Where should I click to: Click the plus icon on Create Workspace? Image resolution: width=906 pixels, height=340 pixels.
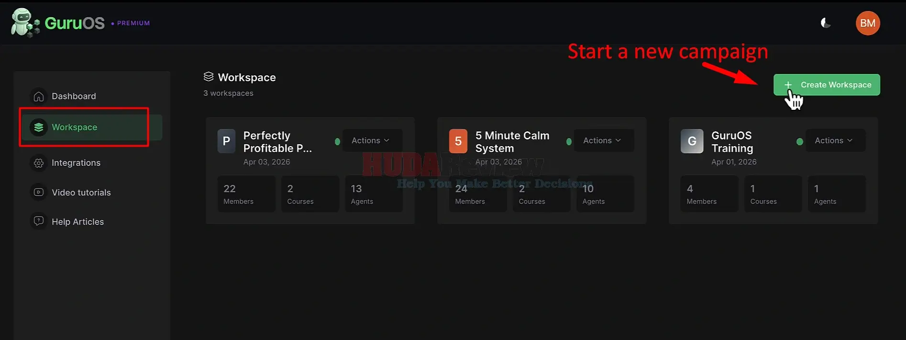pos(788,85)
